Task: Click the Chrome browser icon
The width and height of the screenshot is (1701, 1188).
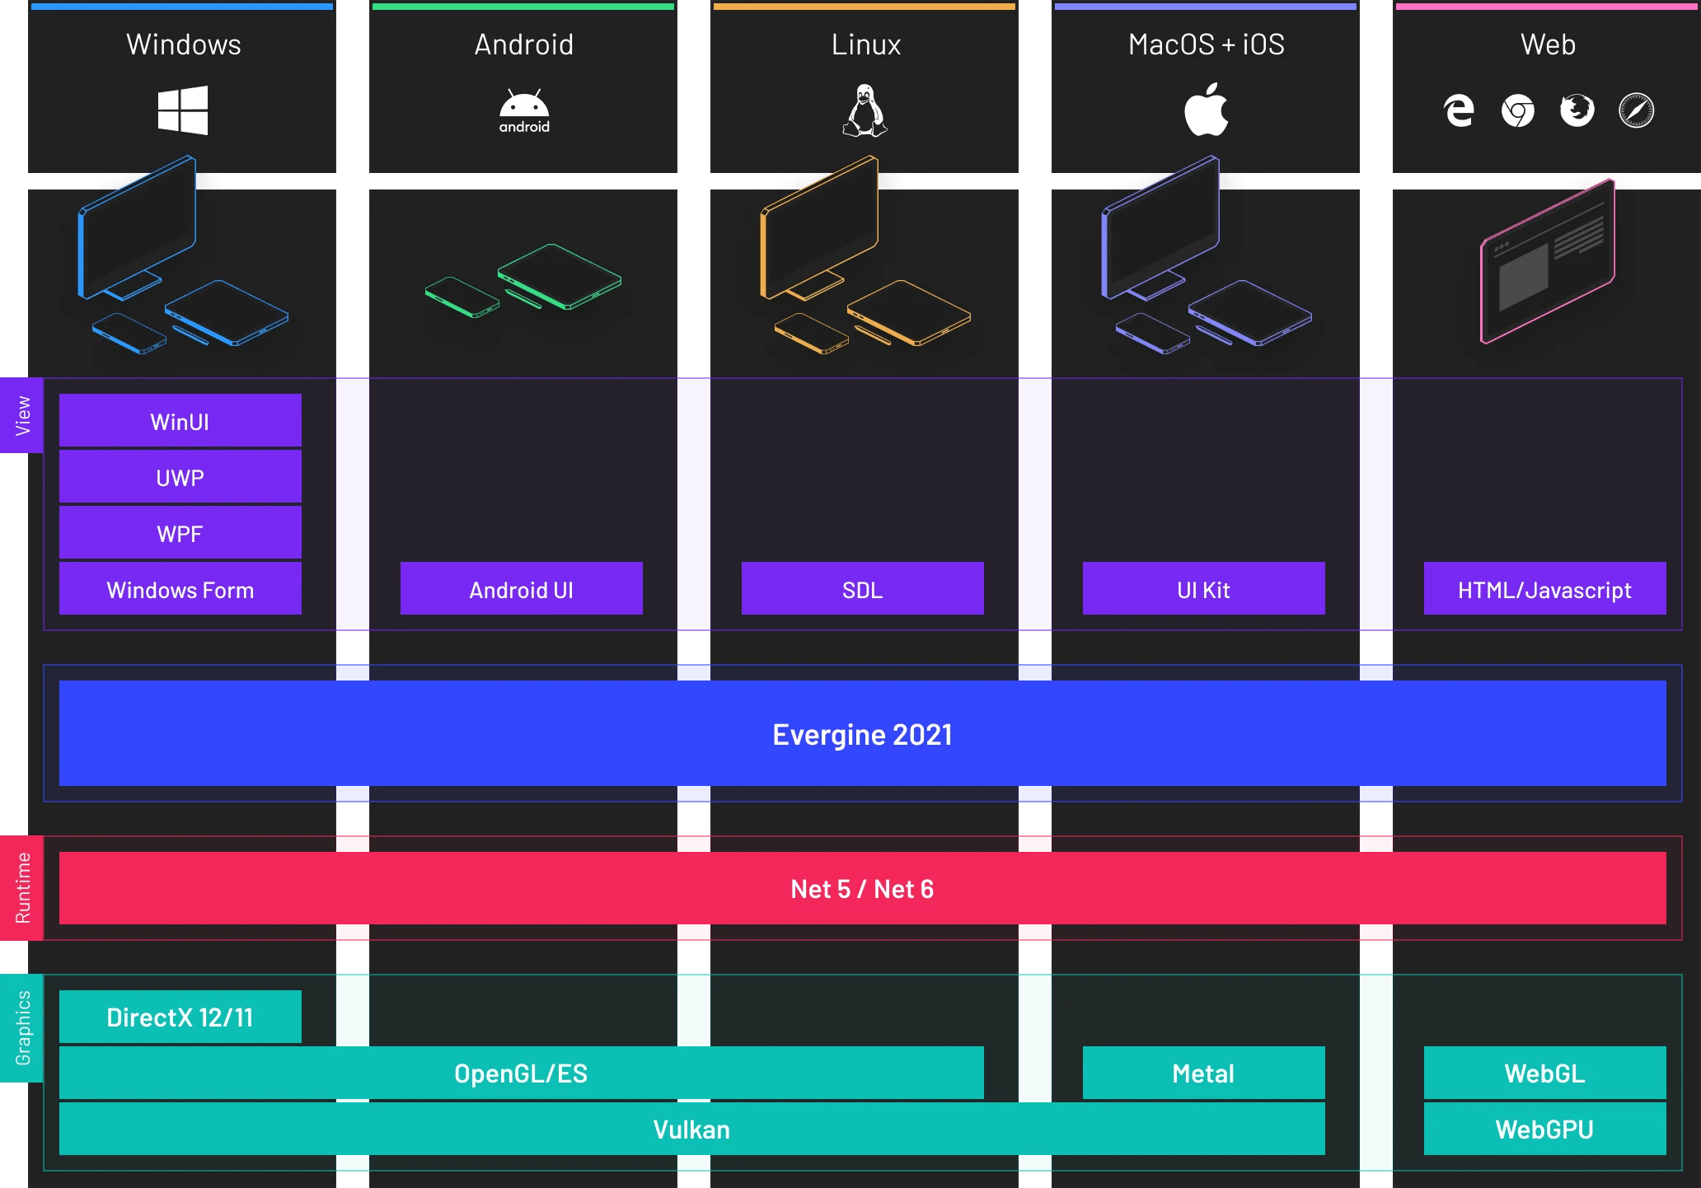Action: pyautogui.click(x=1518, y=110)
